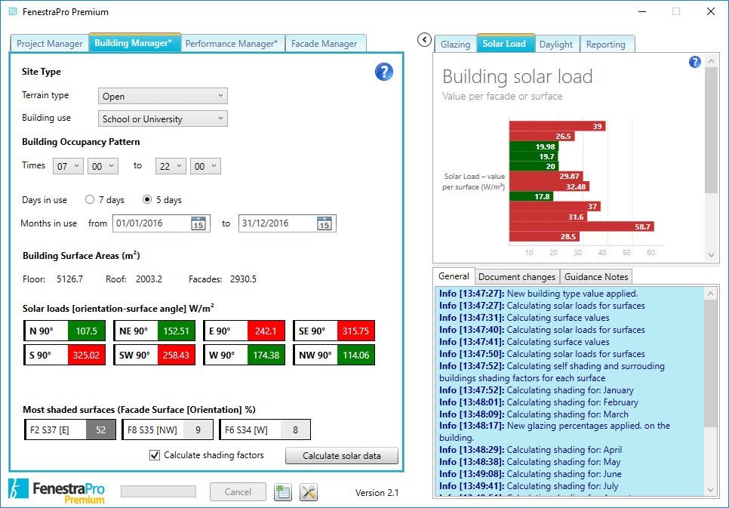
Task: Switch to the Daylight tab
Action: pyautogui.click(x=555, y=44)
